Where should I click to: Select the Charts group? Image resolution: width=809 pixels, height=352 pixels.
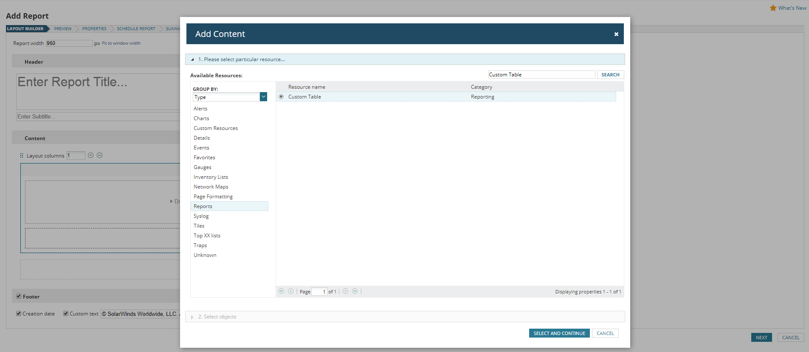pos(201,118)
